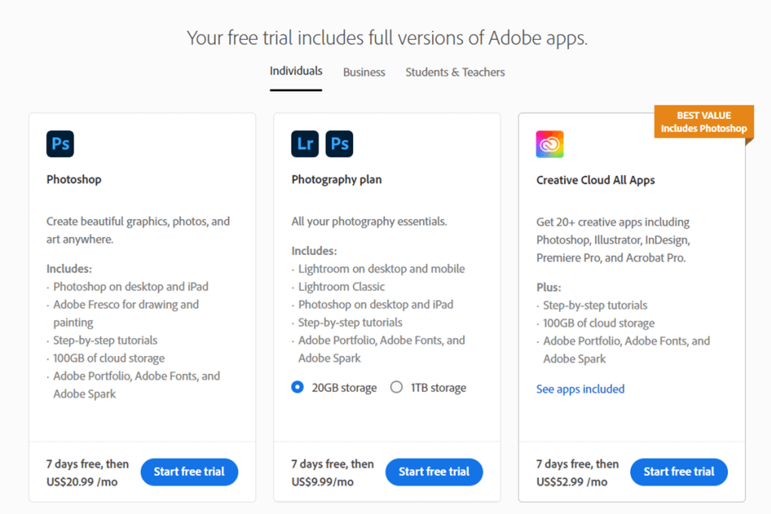The height and width of the screenshot is (514, 771).
Task: Switch to the Business tab
Action: 364,72
